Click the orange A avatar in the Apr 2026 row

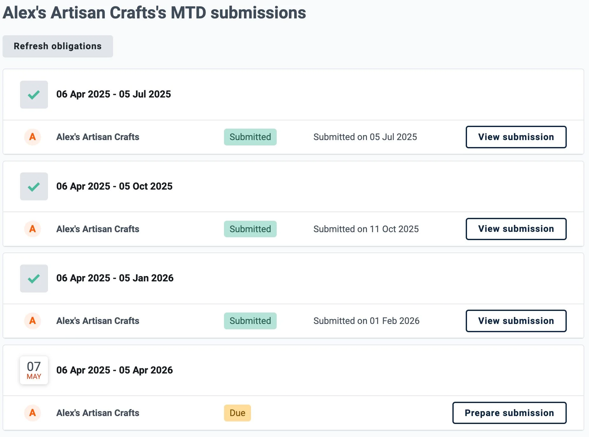(32, 413)
